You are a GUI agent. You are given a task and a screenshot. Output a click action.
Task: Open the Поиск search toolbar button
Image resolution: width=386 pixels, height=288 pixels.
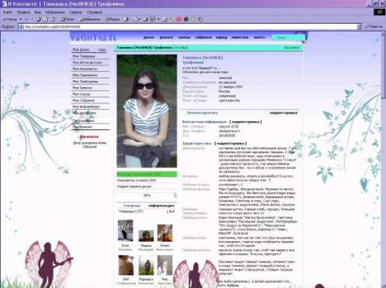(x=68, y=19)
